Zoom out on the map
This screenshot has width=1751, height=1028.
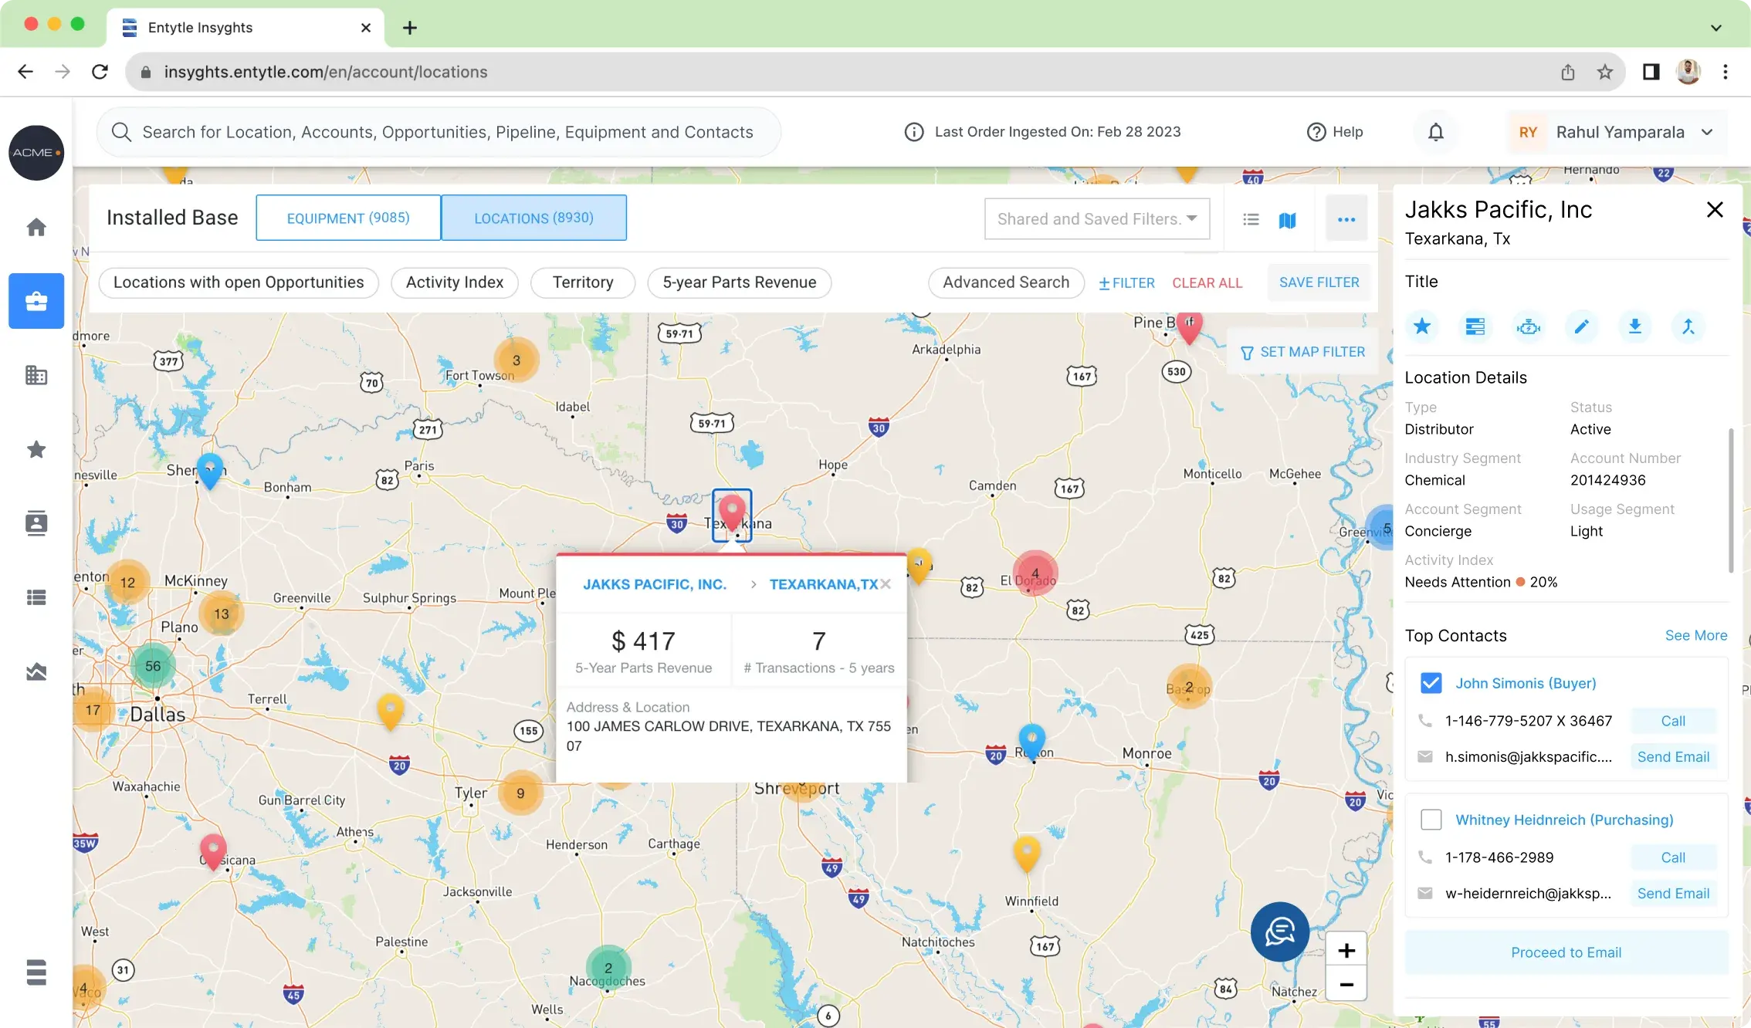[1346, 985]
